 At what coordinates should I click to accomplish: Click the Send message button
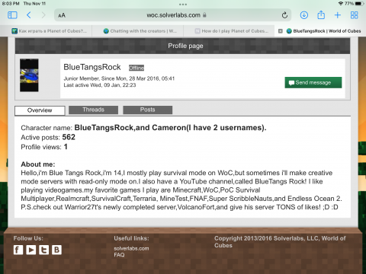pos(313,82)
